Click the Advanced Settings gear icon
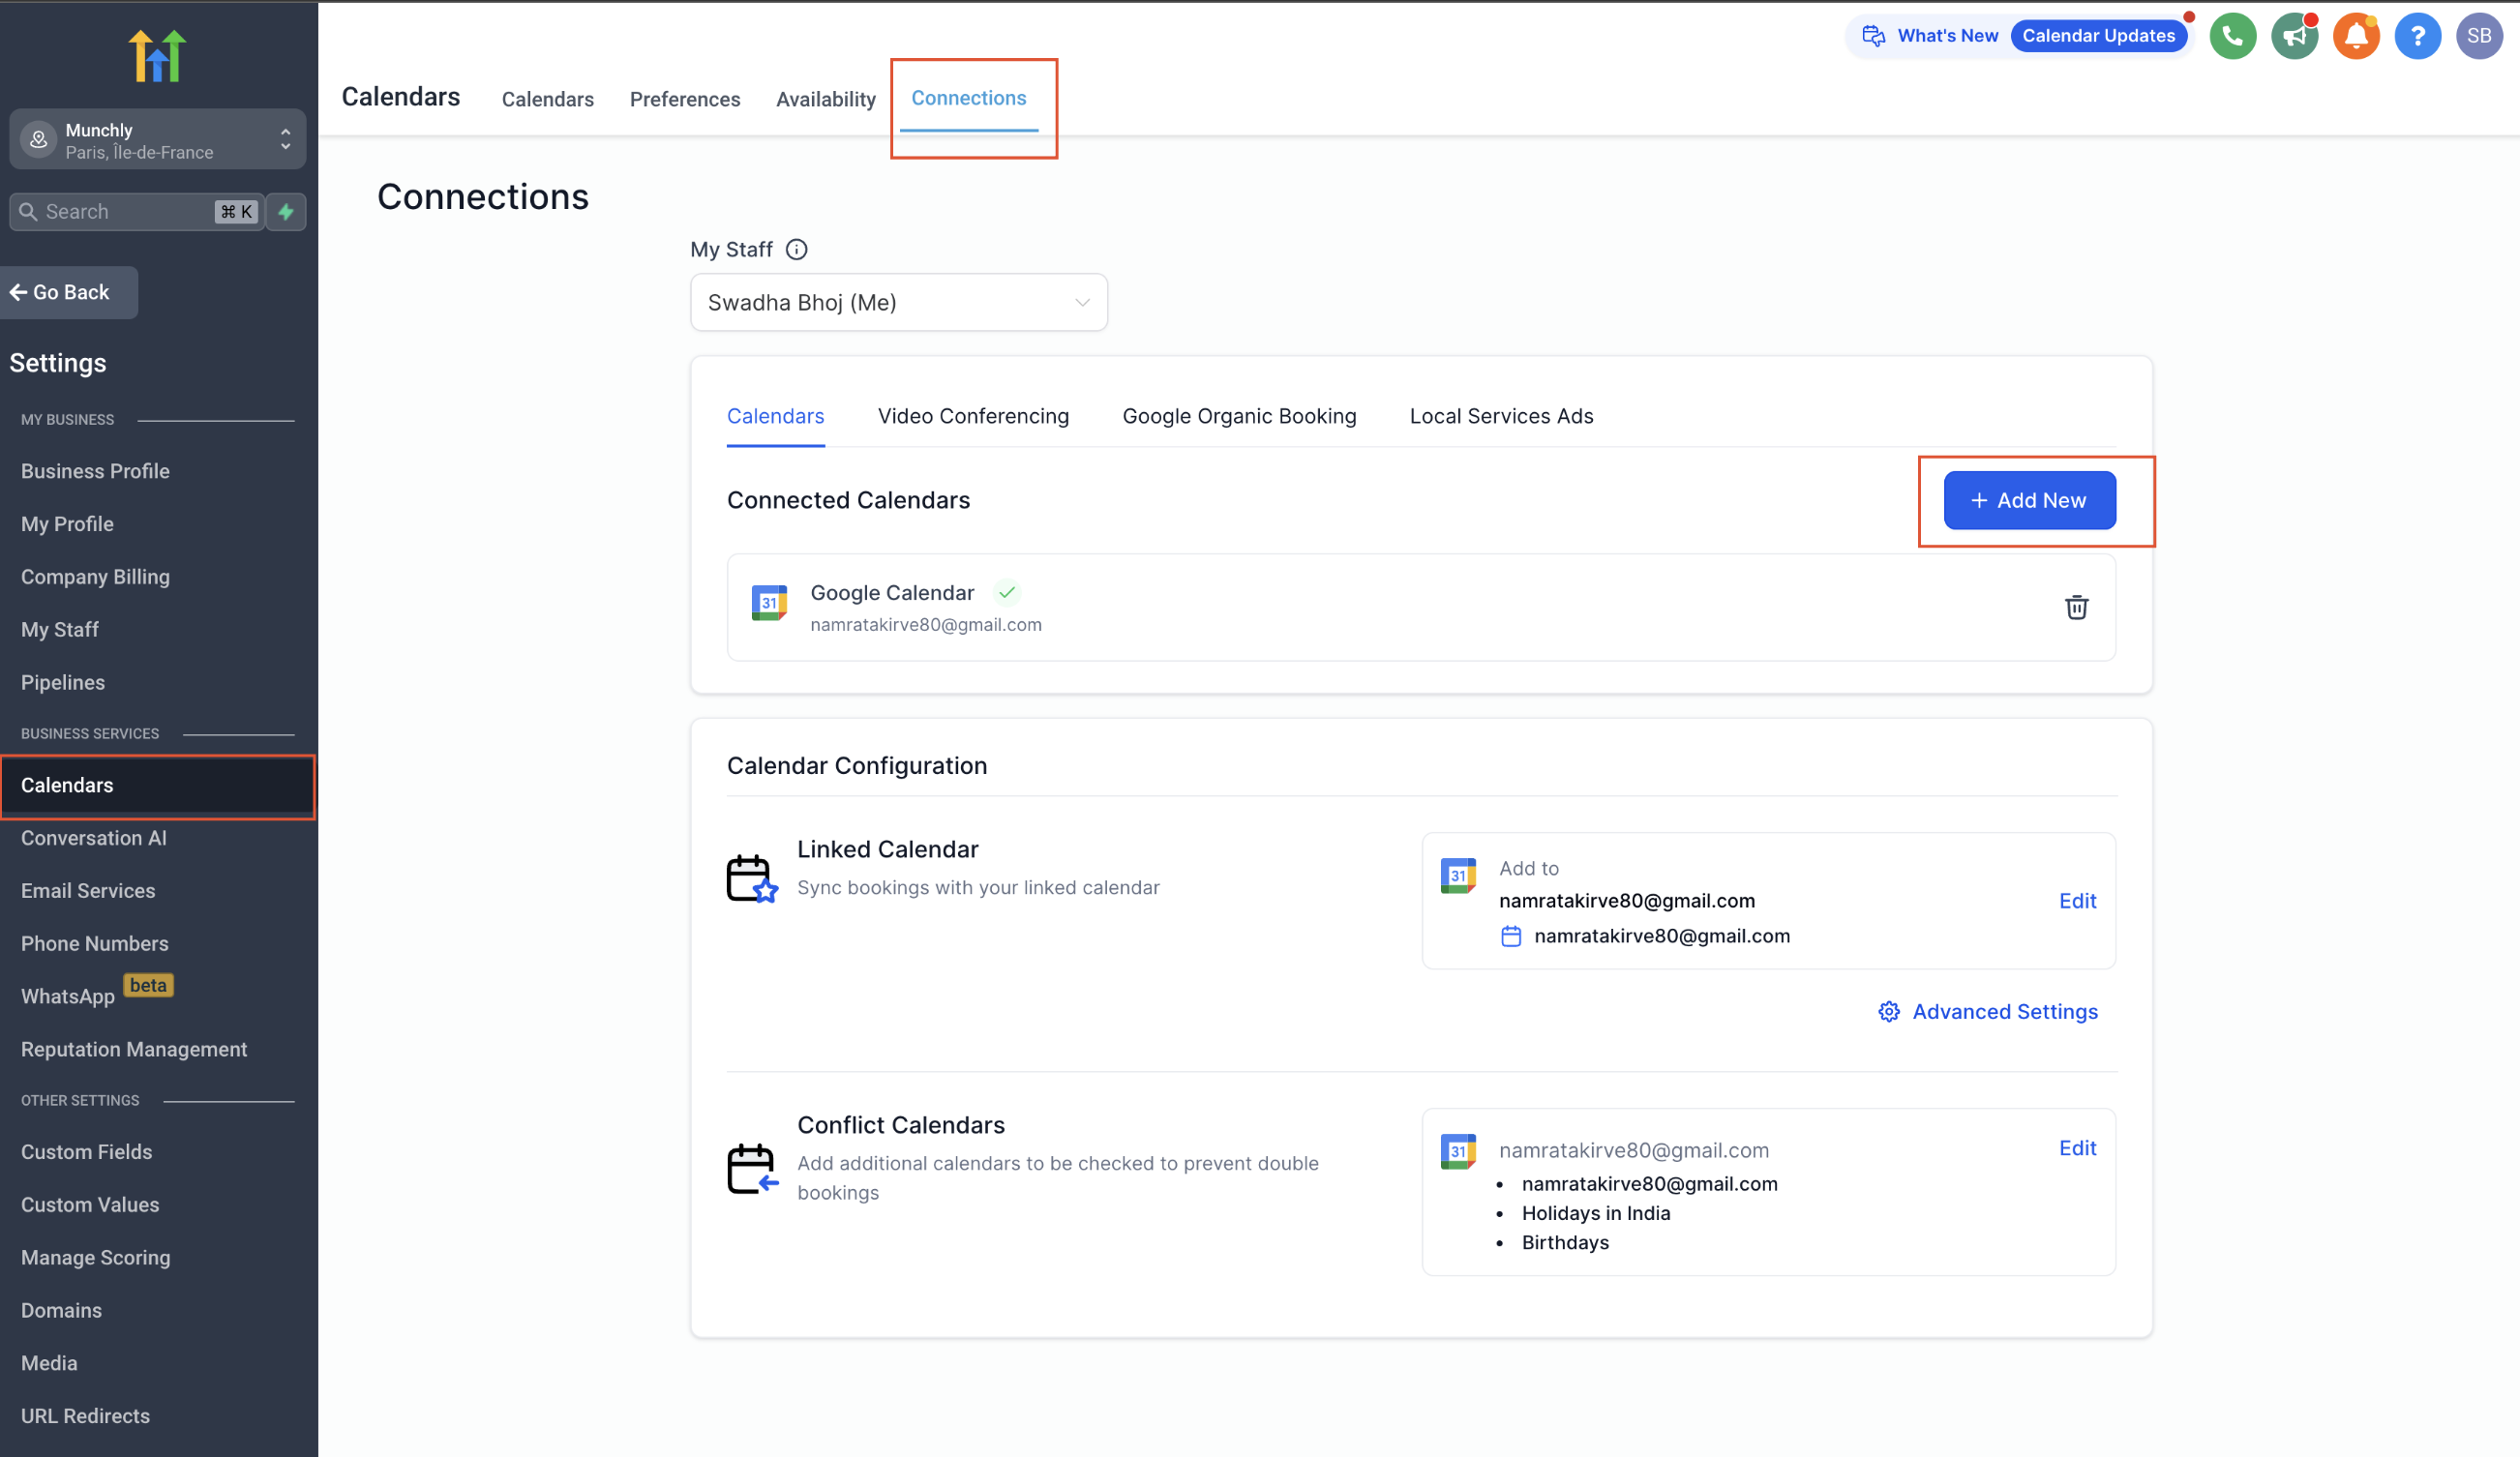The image size is (2520, 1457). pos(1888,1012)
